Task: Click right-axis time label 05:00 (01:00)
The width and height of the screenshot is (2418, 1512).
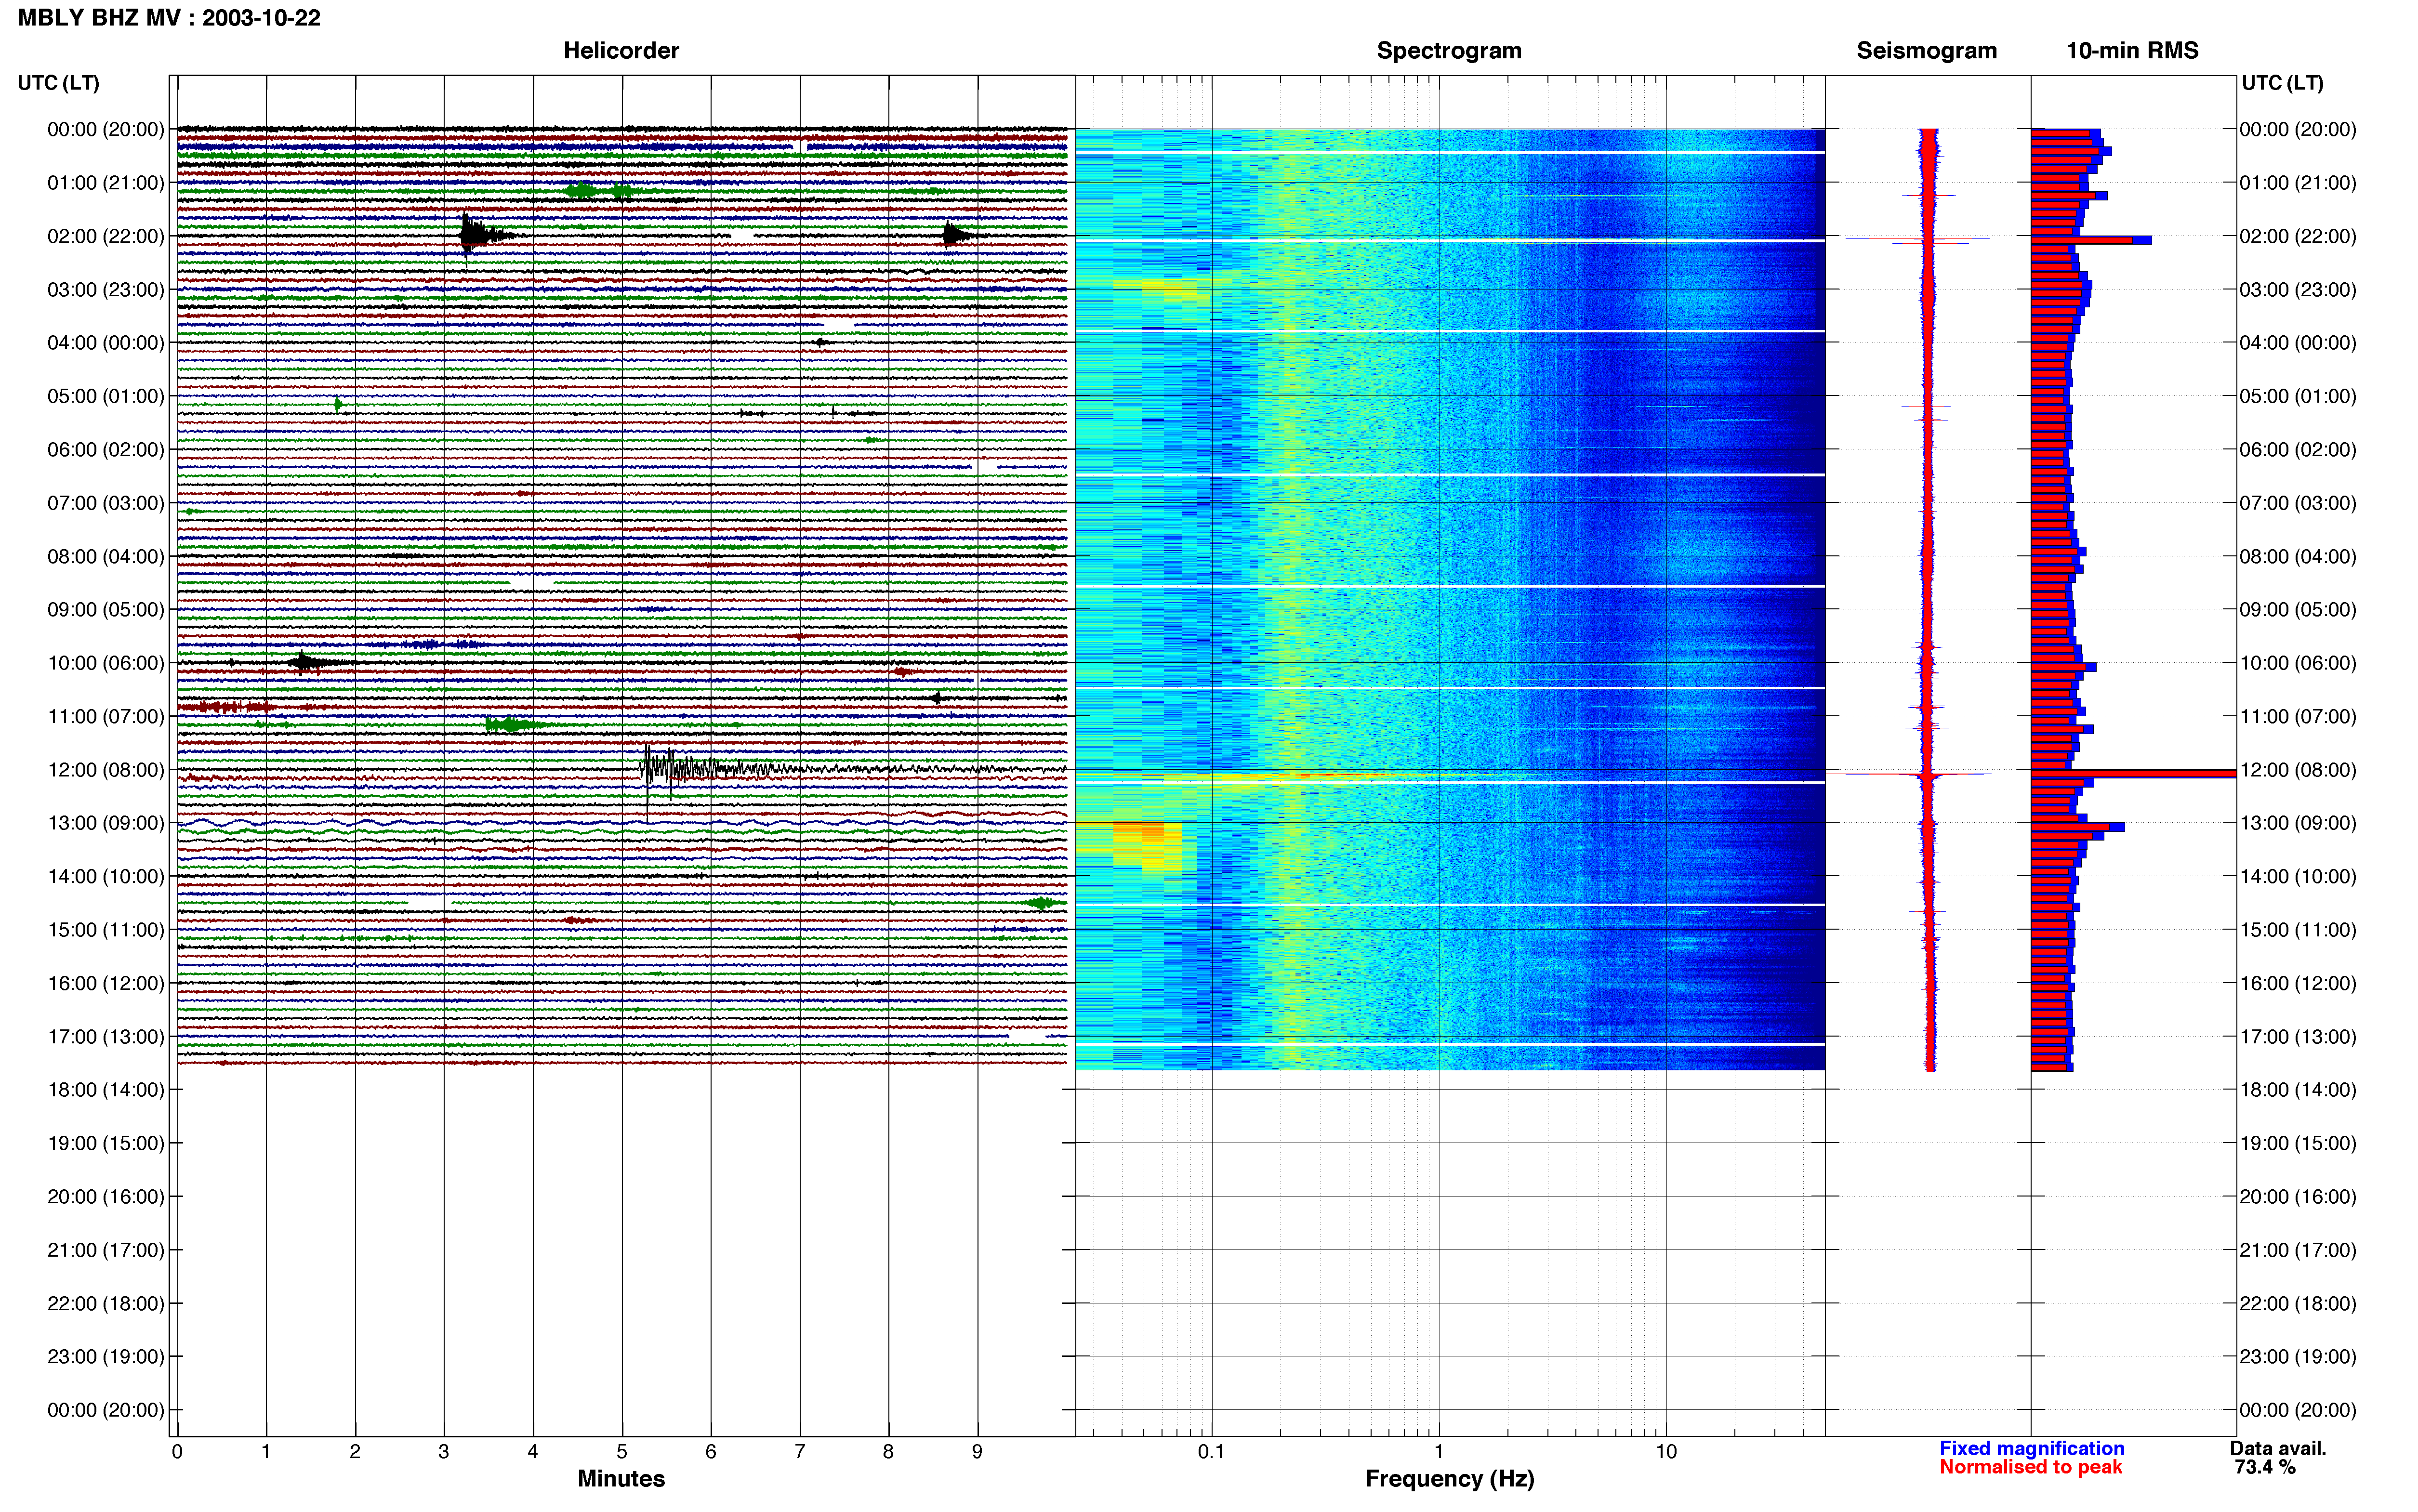Action: [2298, 396]
